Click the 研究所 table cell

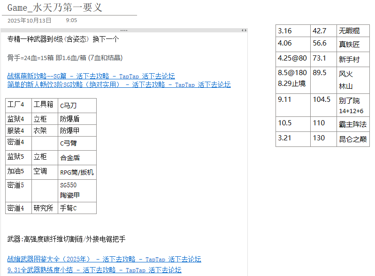43,208
